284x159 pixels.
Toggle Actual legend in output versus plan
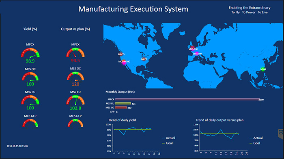point(256,138)
